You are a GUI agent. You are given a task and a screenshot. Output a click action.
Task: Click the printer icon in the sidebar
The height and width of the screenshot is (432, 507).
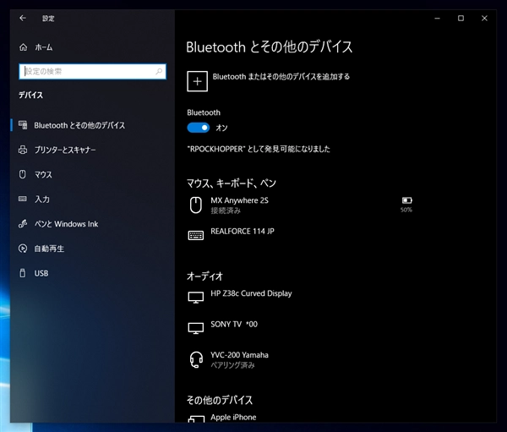point(23,150)
